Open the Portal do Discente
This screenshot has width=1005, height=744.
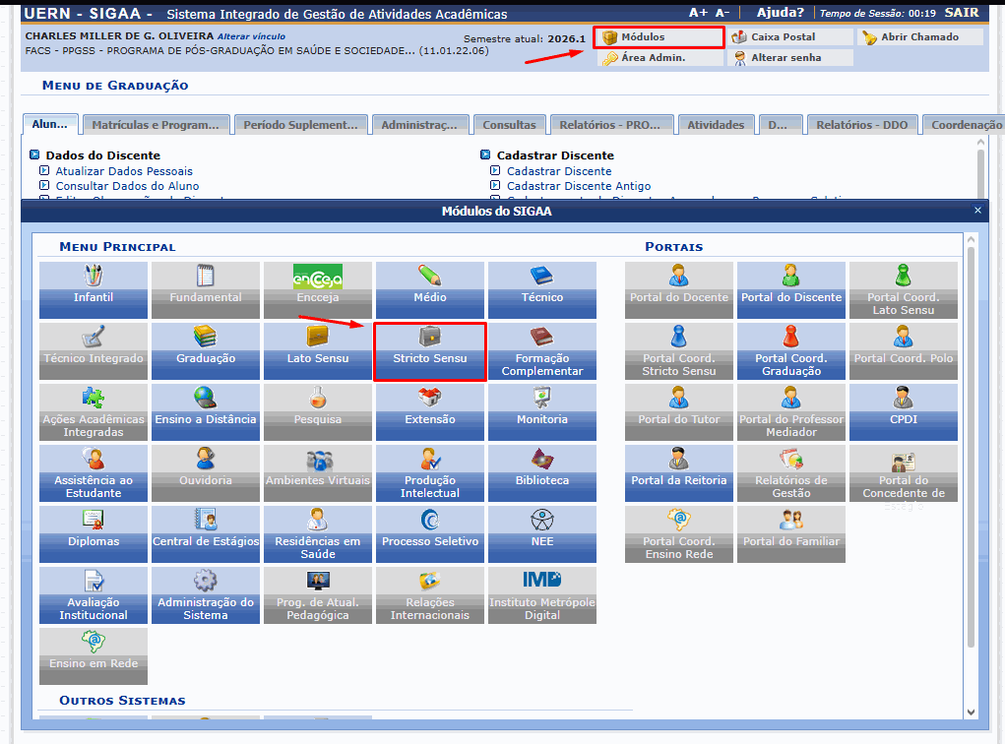click(791, 289)
